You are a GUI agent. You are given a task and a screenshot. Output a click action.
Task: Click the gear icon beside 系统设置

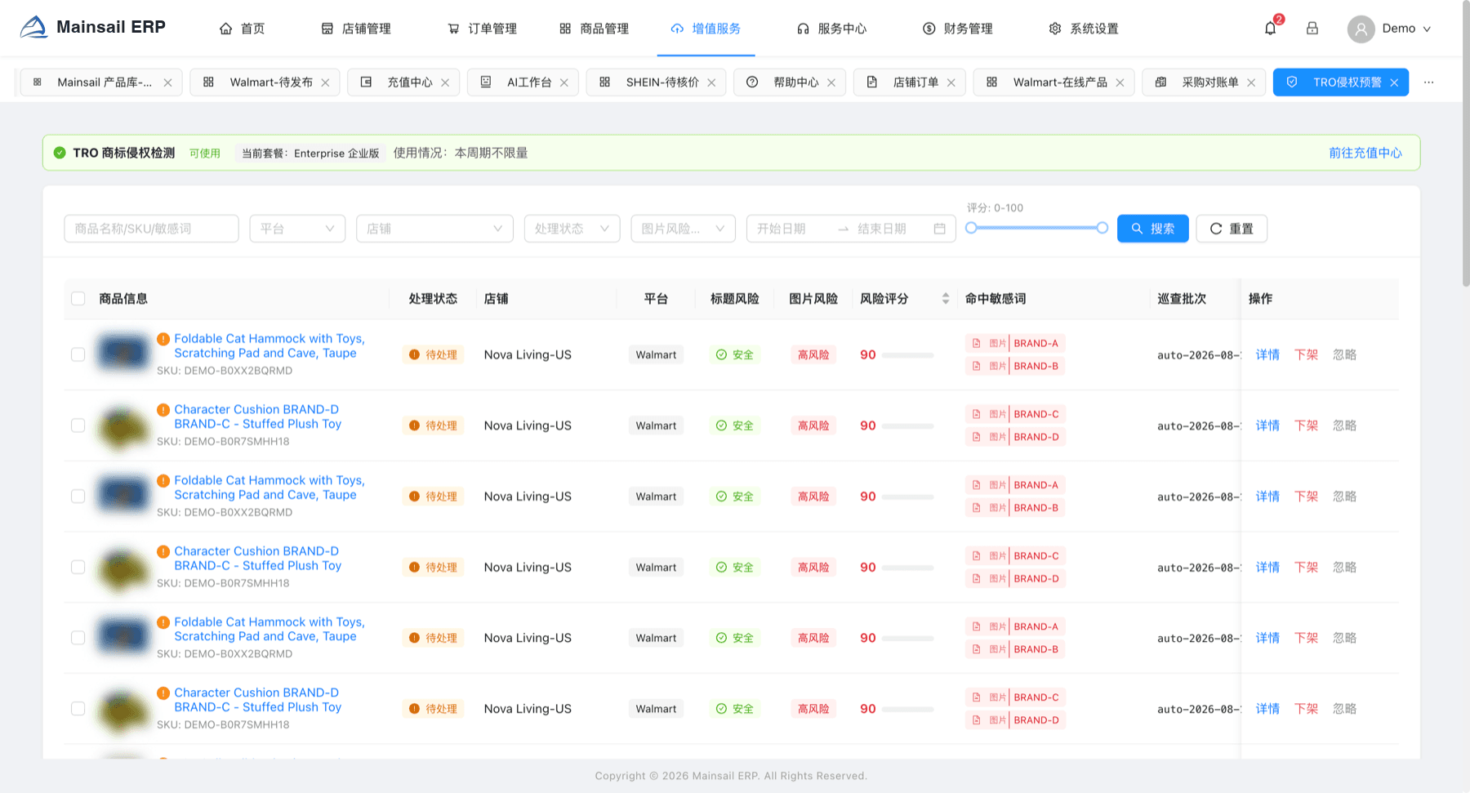coord(1055,29)
